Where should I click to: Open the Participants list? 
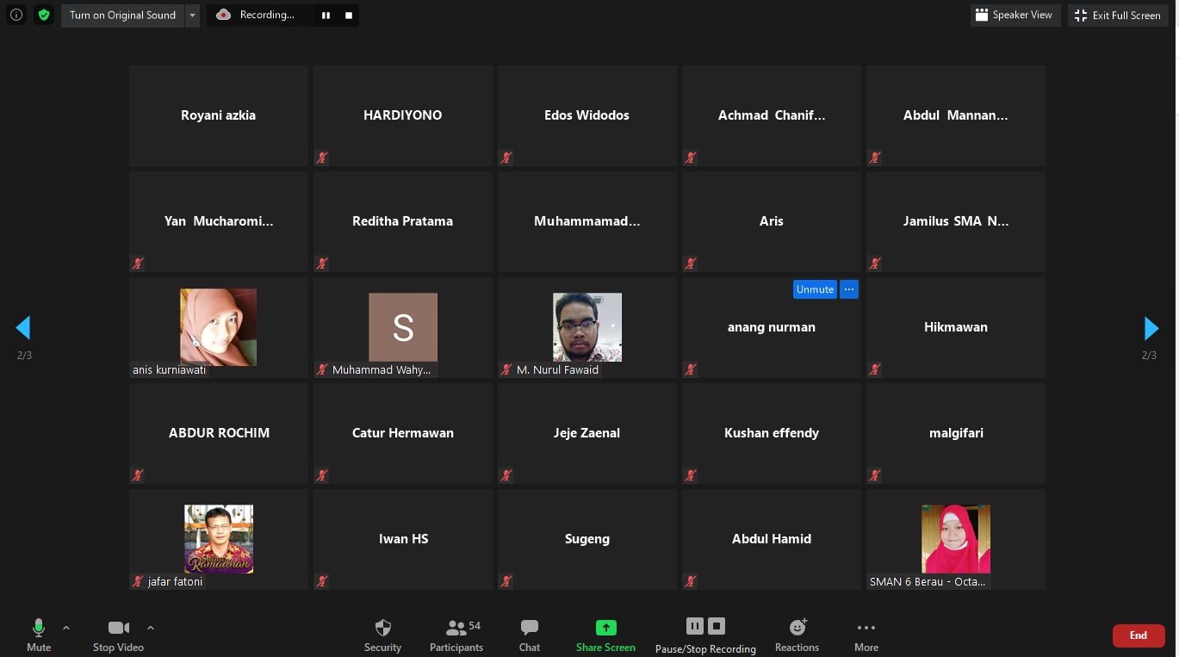coord(456,629)
